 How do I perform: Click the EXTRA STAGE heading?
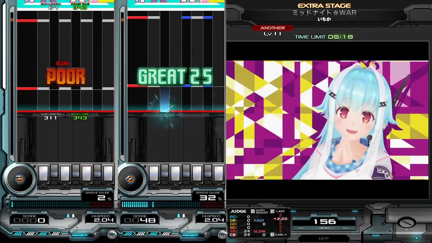tap(324, 5)
